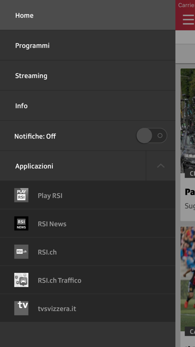
Task: Tap the tvsvizzera.it tv icon
Action: tap(21, 308)
